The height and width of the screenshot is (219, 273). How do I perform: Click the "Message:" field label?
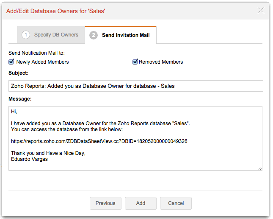(x=20, y=99)
